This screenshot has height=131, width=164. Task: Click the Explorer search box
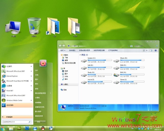(146, 46)
